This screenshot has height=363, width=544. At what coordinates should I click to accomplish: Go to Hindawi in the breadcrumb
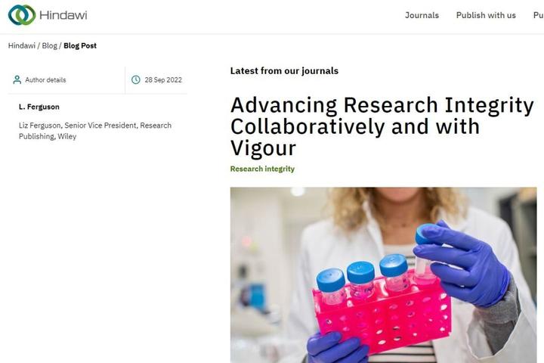(21, 45)
